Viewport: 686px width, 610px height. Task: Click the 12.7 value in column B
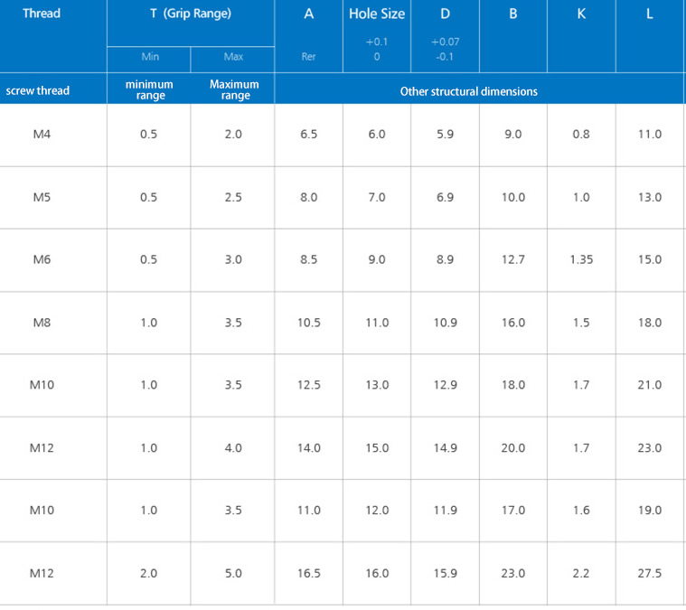pyautogui.click(x=513, y=259)
